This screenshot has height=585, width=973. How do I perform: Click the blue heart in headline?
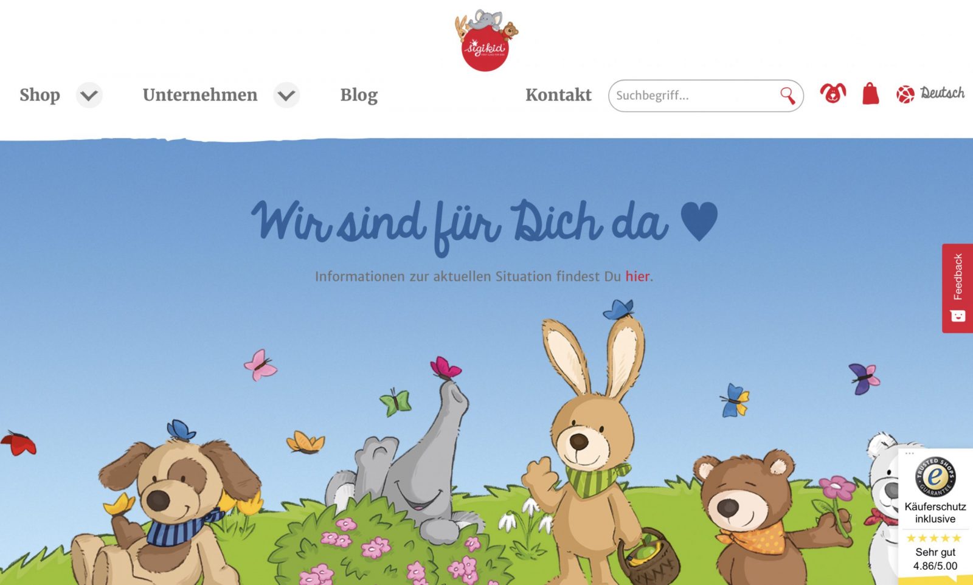coord(699,221)
